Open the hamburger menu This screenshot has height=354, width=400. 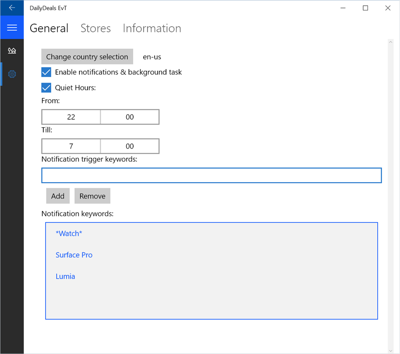tap(12, 28)
